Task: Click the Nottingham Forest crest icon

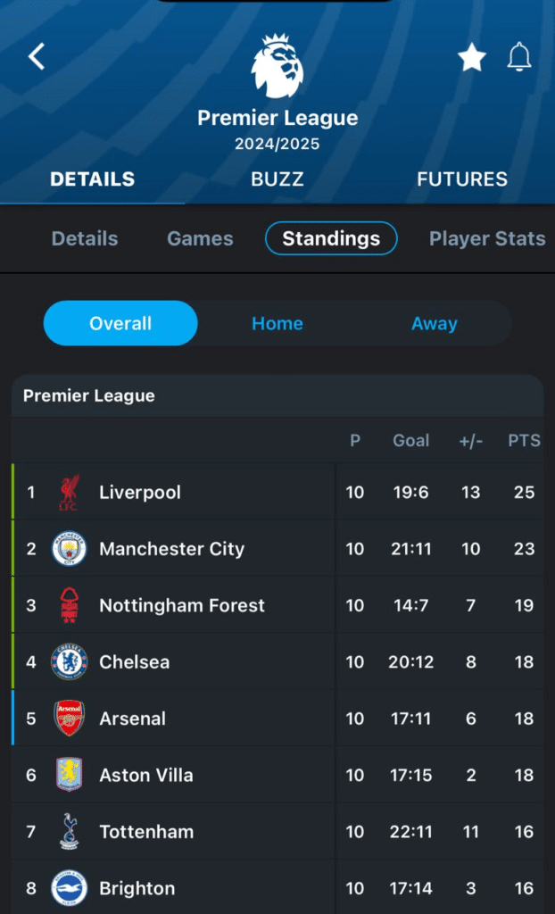Action: 69,605
